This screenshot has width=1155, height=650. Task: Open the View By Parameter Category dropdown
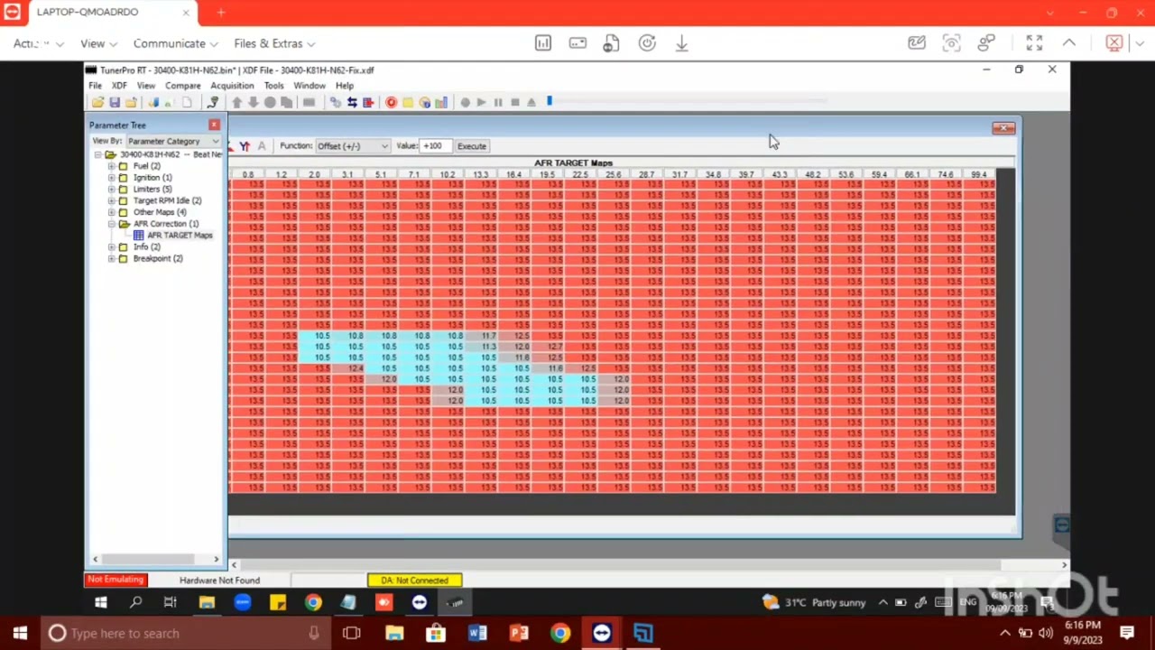pyautogui.click(x=173, y=141)
